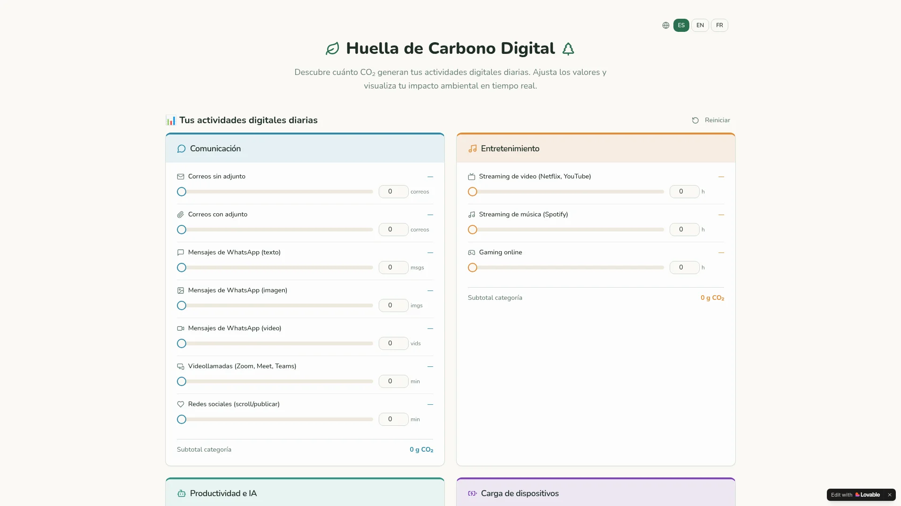Click the camera icon for WhatsApp video
The width and height of the screenshot is (901, 506).
[181, 328]
